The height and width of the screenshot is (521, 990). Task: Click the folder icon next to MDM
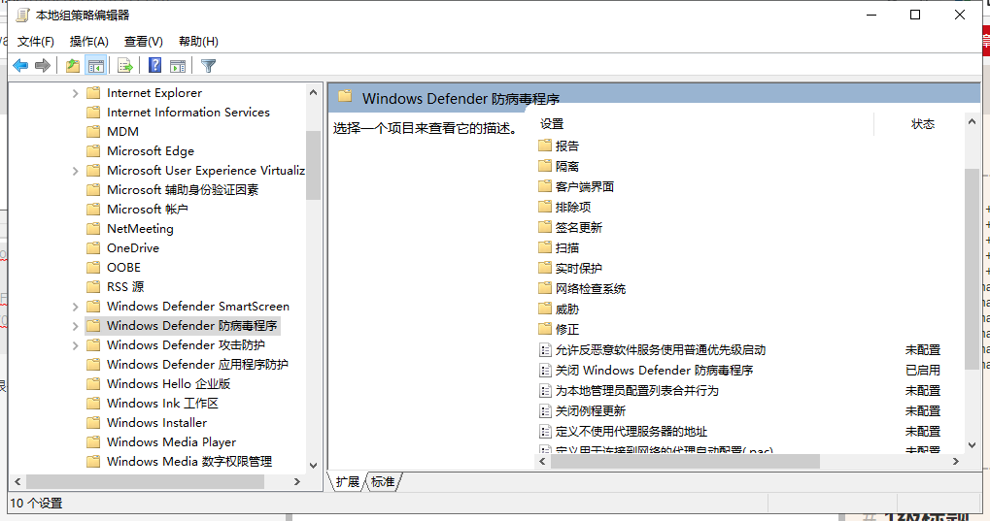tap(93, 131)
